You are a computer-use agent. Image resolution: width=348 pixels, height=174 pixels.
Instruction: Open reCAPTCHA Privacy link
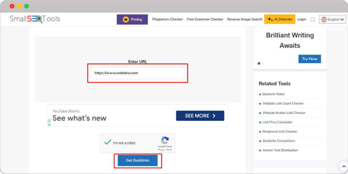161,150
